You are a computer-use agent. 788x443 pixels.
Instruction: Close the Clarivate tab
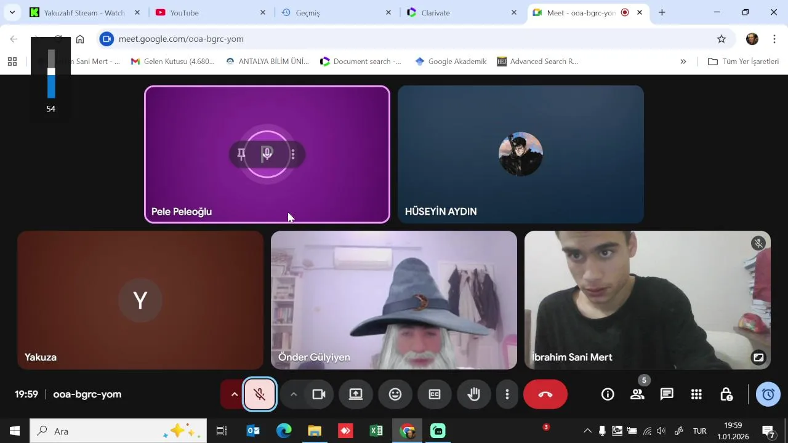coord(514,12)
